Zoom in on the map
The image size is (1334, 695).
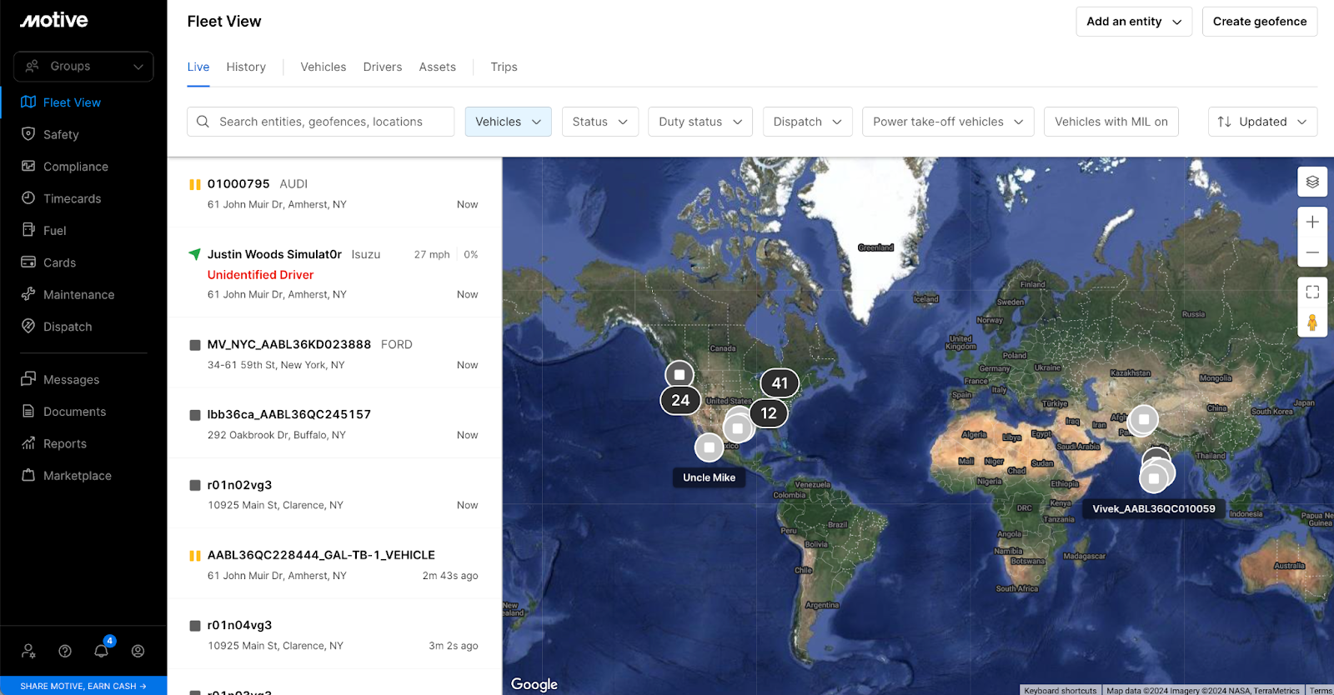click(1312, 222)
